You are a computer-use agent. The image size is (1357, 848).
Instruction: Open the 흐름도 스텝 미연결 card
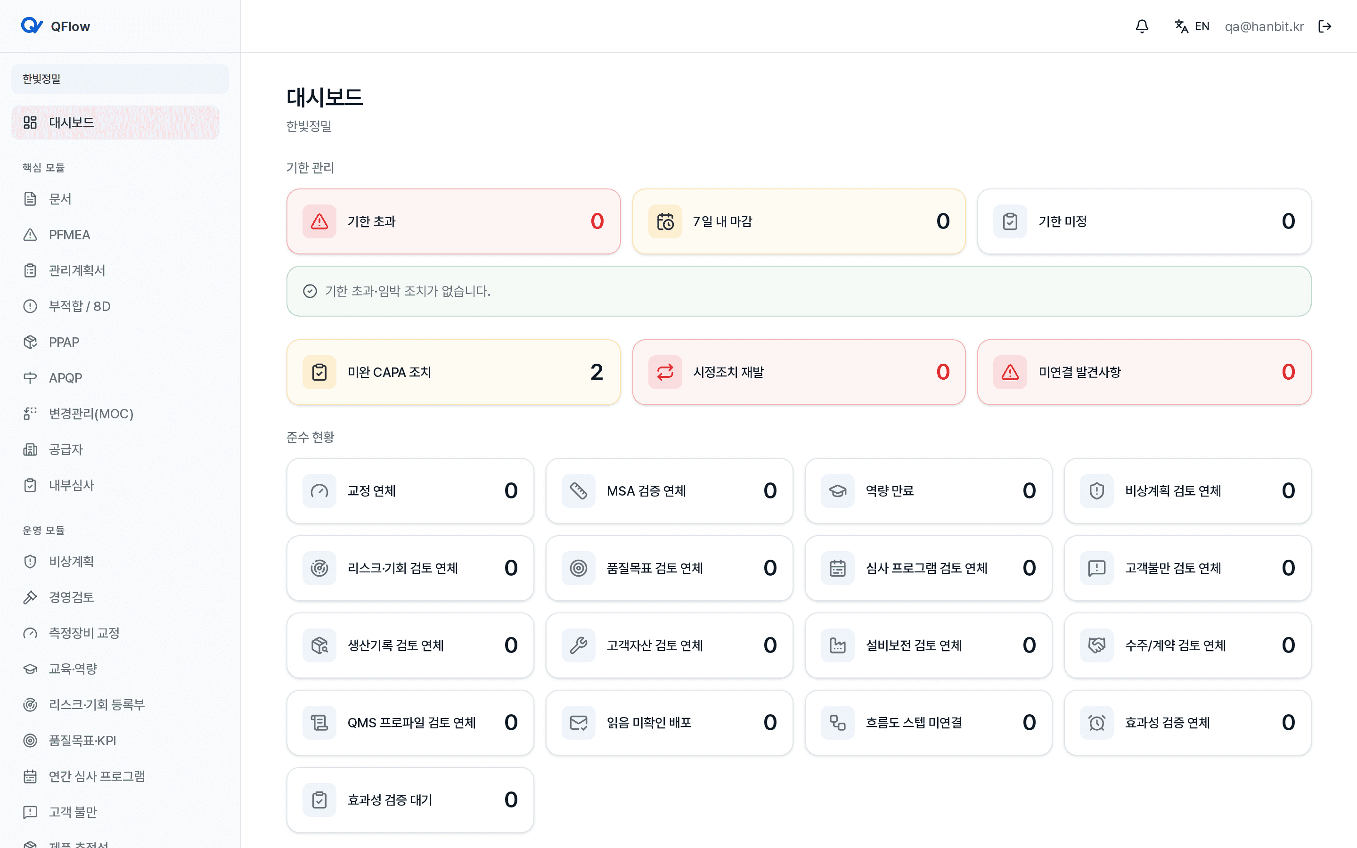pyautogui.click(x=928, y=723)
